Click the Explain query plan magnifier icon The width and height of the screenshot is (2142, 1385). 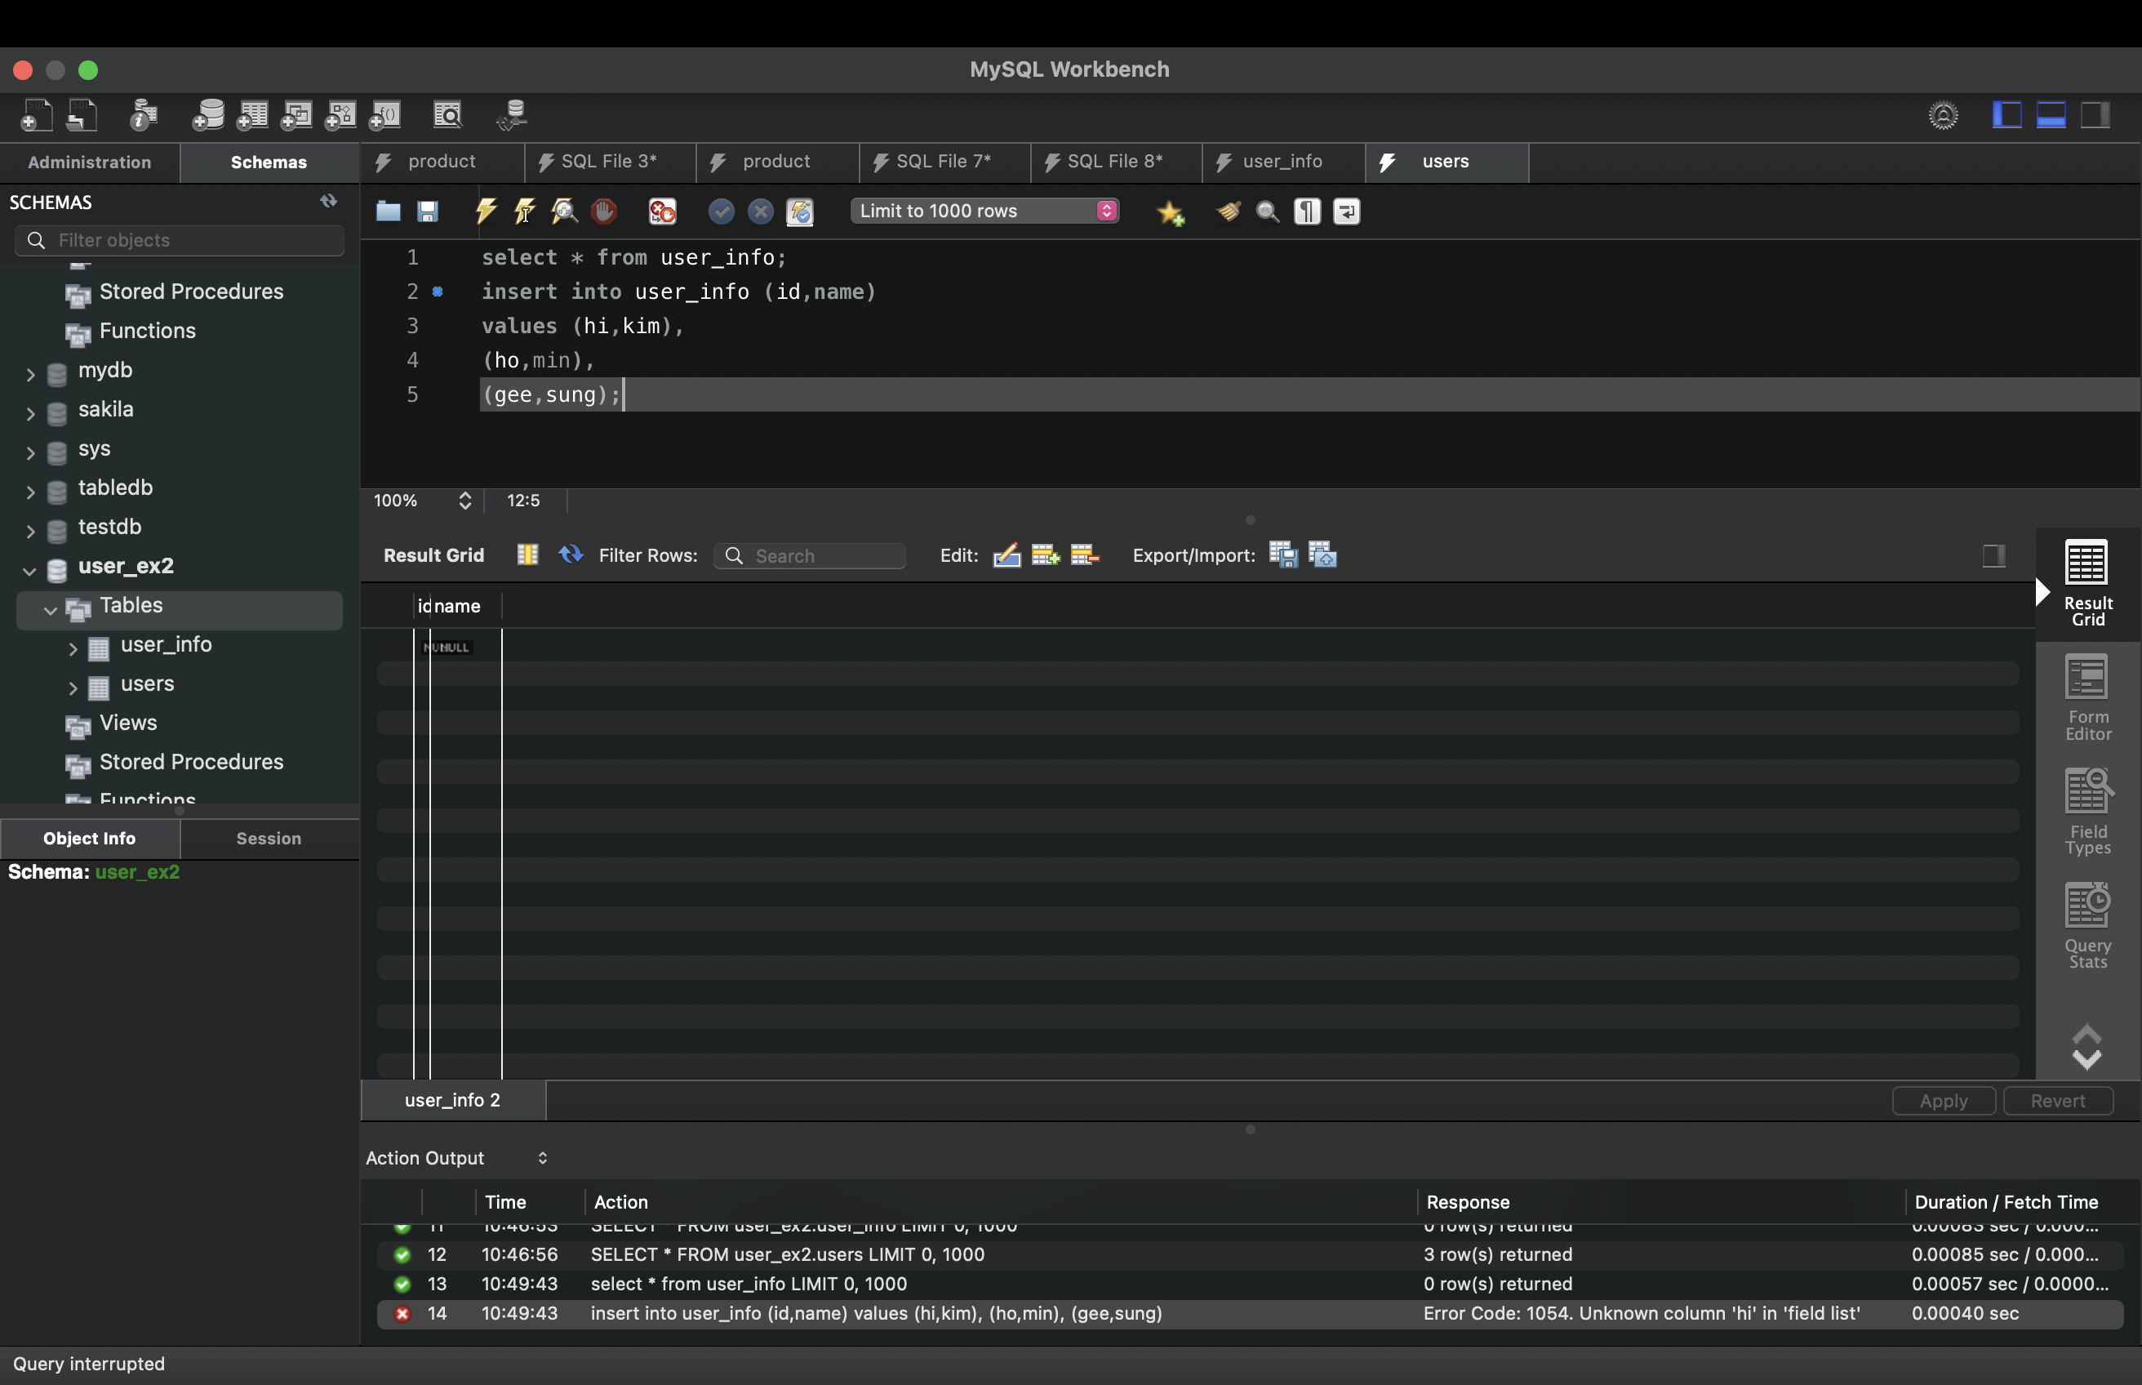(565, 212)
